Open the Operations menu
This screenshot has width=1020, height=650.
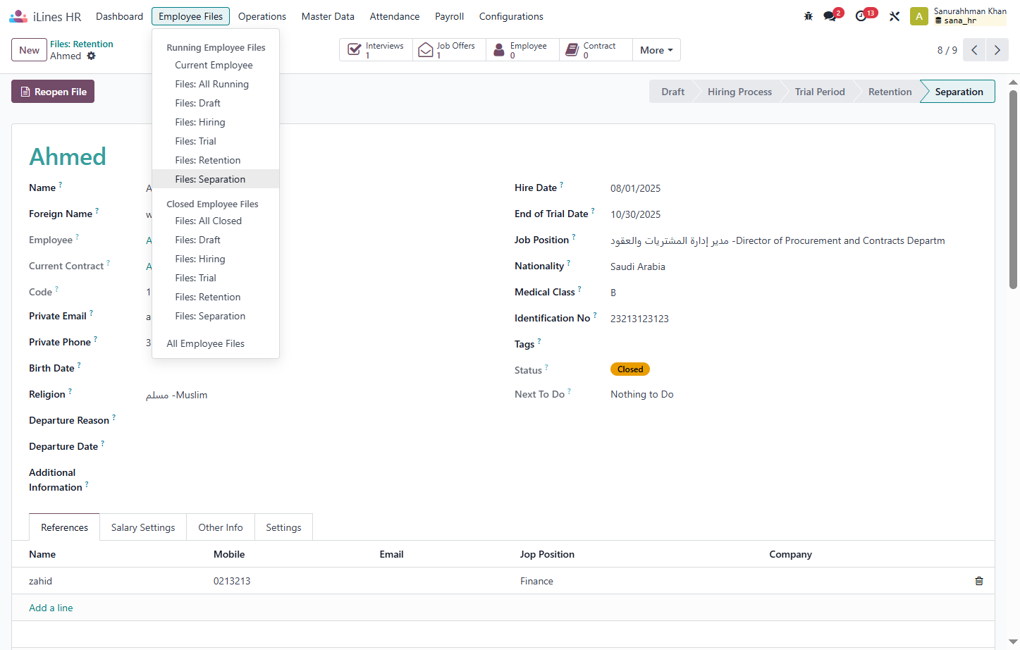[262, 16]
